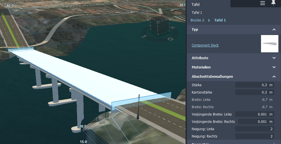Collapse the Typ section
281x144 pixels.
click(274, 30)
